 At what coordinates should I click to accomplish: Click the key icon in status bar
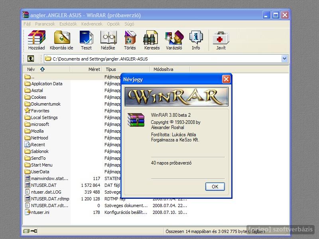click(x=34, y=231)
